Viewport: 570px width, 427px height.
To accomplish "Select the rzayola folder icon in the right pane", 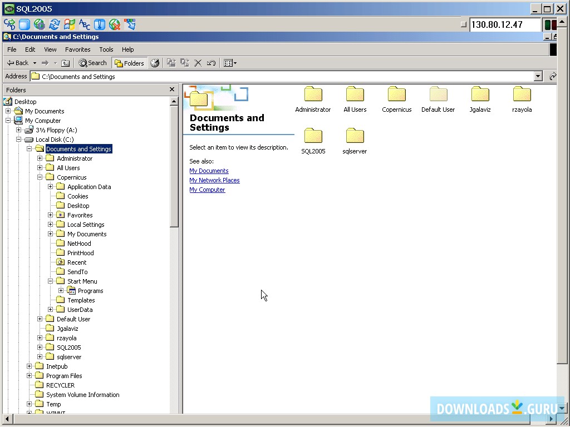I will pos(522,94).
